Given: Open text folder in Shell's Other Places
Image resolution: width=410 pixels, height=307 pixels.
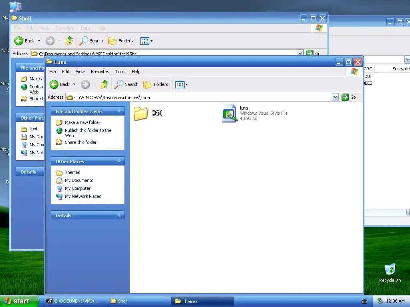Looking at the screenshot, I should [34, 129].
